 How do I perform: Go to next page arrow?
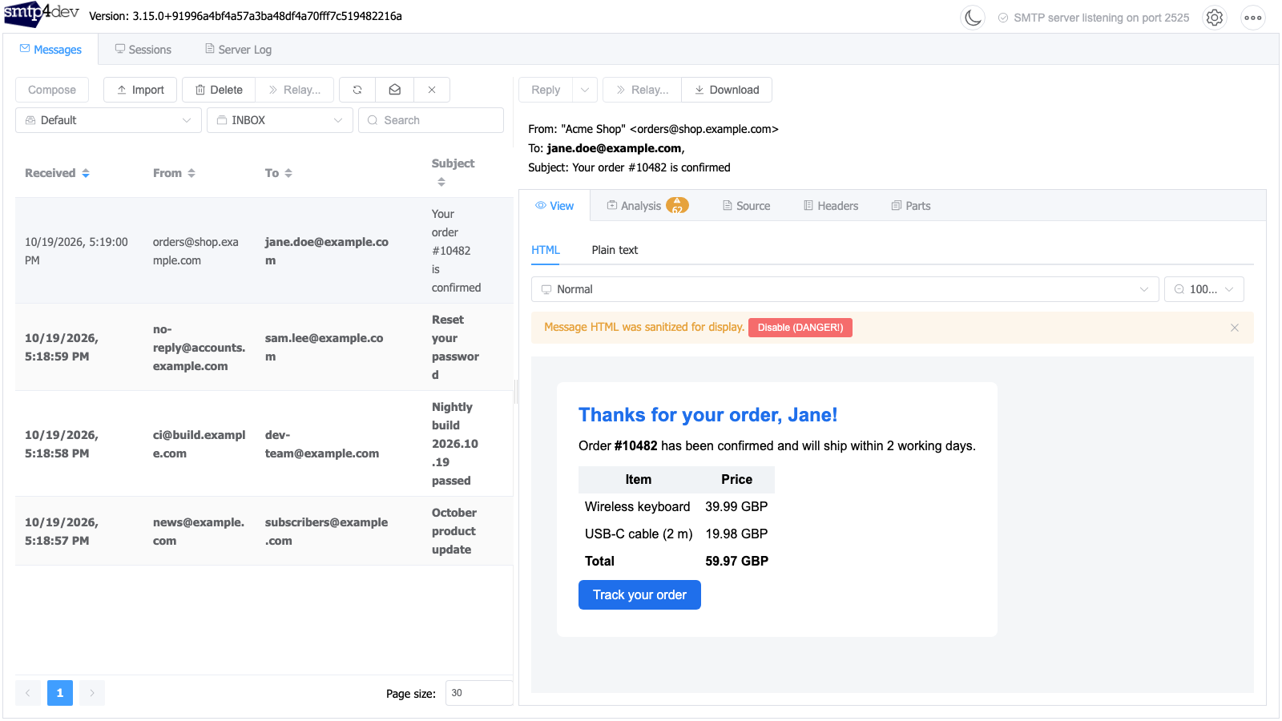click(92, 693)
